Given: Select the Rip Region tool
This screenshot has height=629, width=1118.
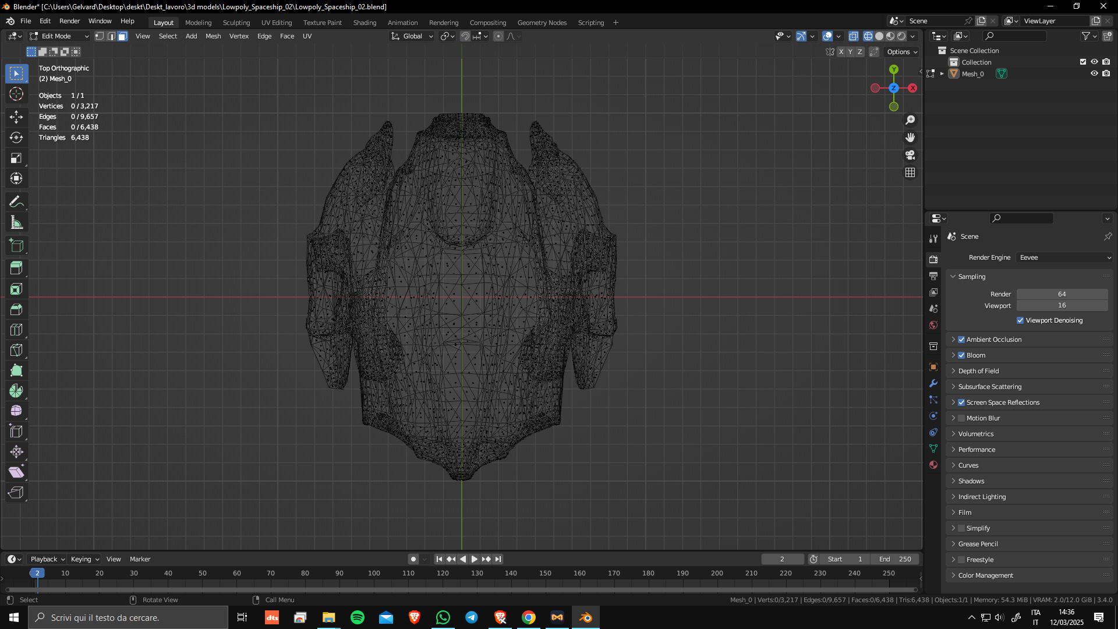Looking at the screenshot, I should click(16, 493).
